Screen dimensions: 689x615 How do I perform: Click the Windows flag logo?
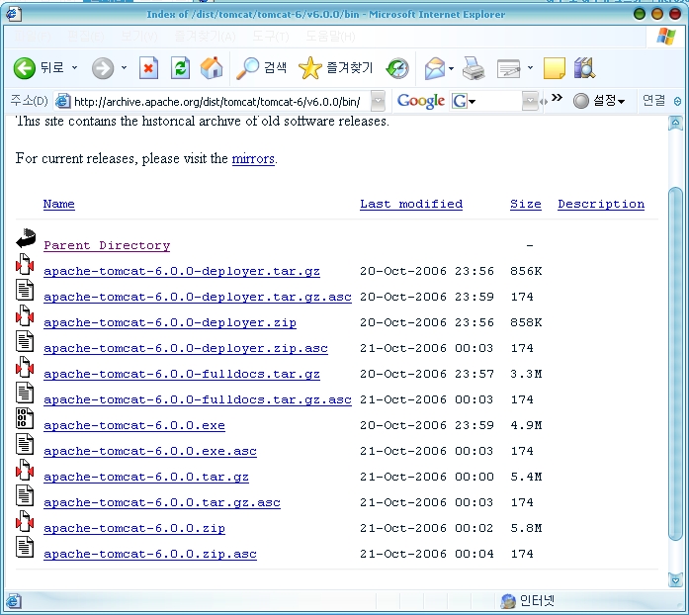click(x=666, y=36)
